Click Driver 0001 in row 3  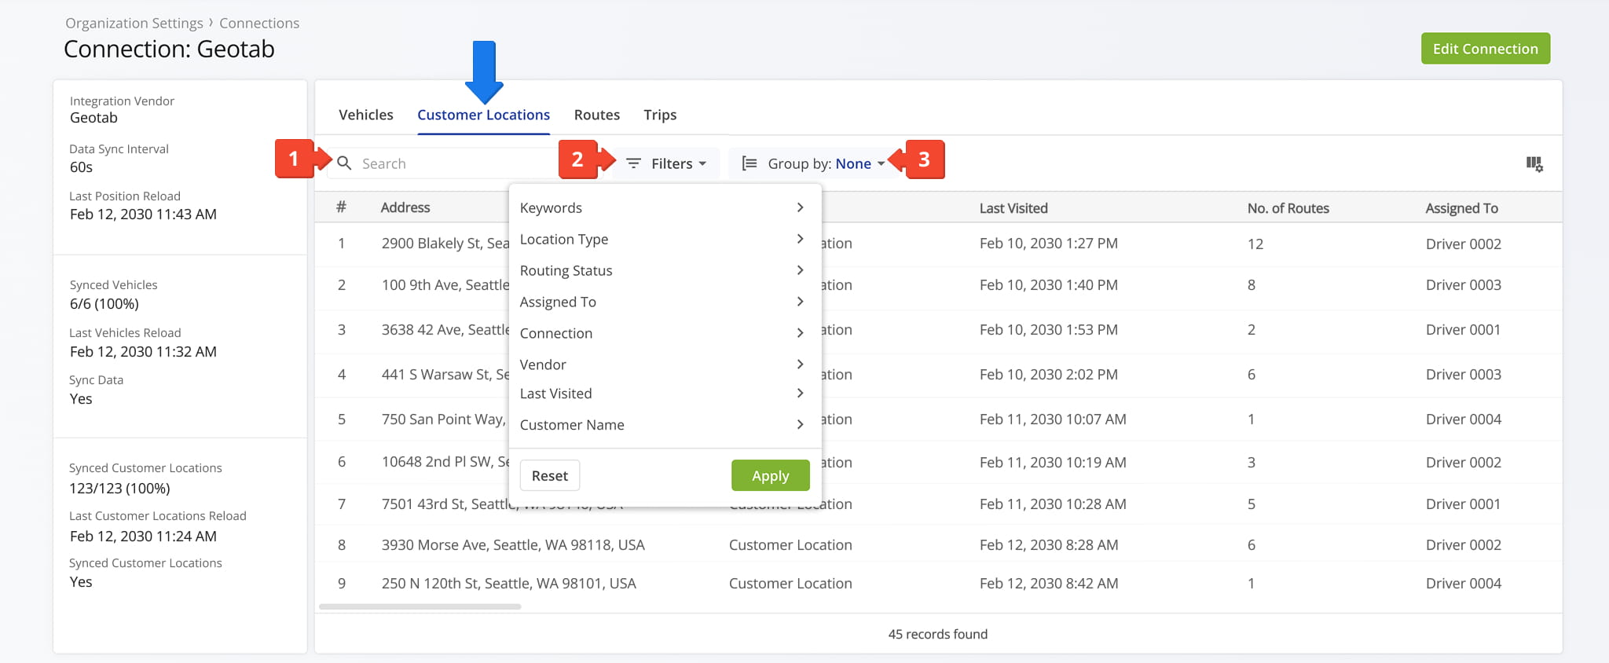1464,330
